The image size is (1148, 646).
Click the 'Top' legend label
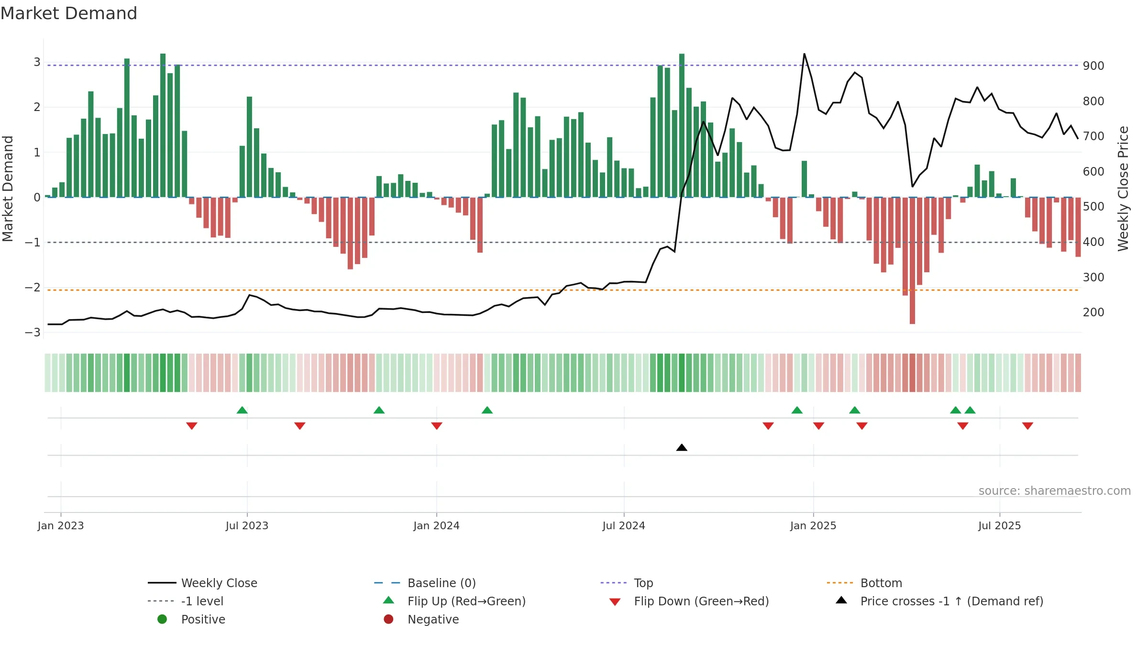(643, 583)
